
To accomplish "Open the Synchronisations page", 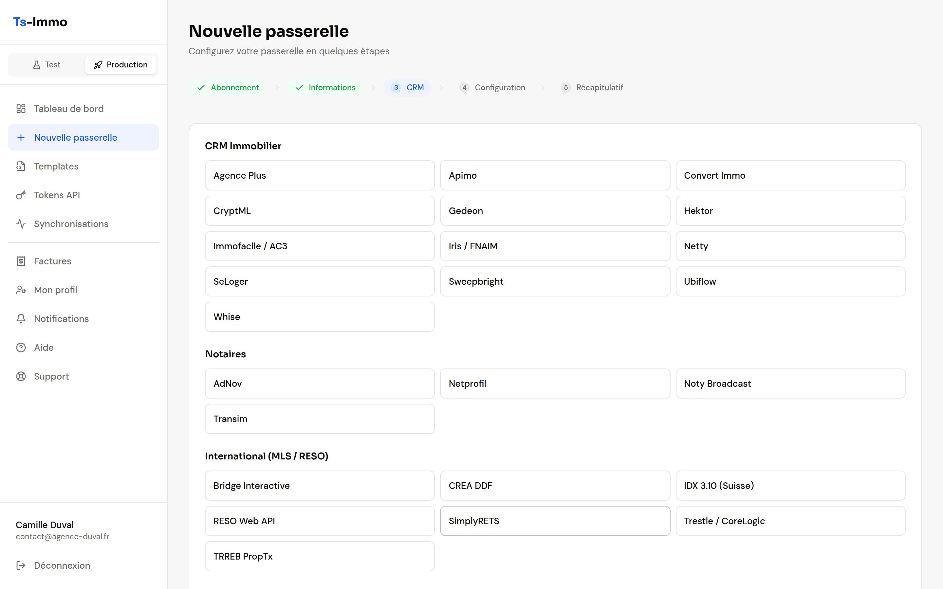I will pyautogui.click(x=83, y=224).
